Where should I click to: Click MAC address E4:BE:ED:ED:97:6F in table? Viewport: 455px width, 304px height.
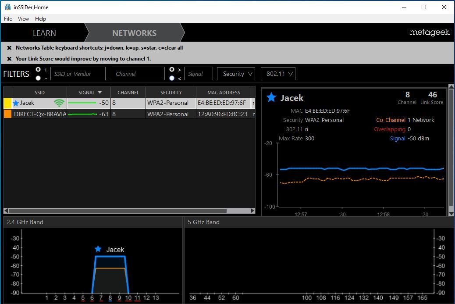[222, 103]
